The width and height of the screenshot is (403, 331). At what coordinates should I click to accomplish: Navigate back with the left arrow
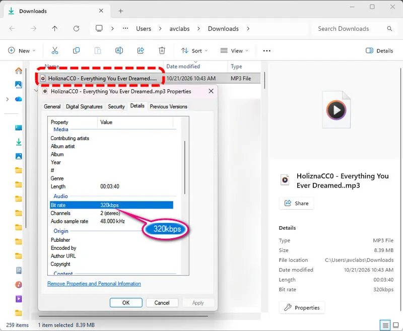[x=12, y=29]
